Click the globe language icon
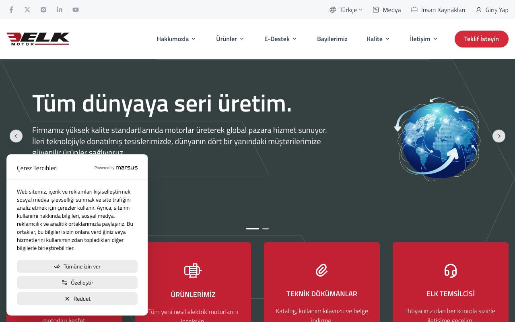 [333, 10]
